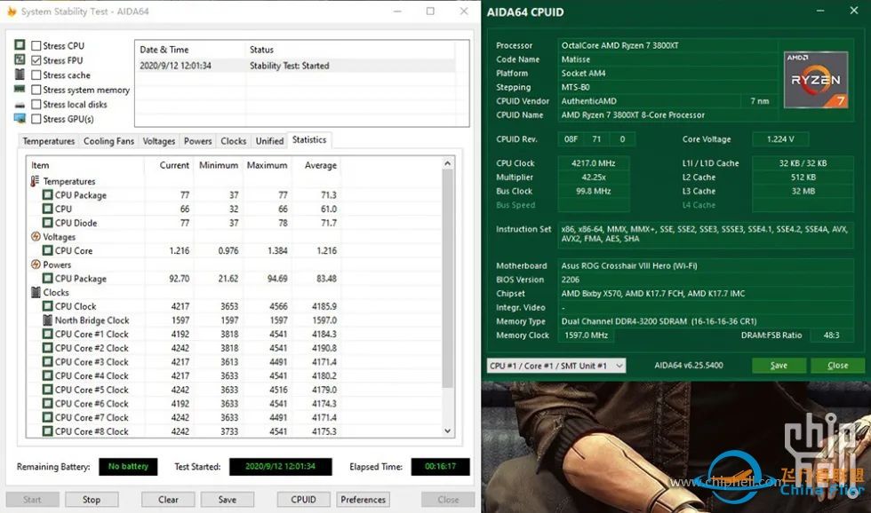This screenshot has width=871, height=513.
Task: Click the memory module icon beside Stress system memory
Action: (x=20, y=89)
